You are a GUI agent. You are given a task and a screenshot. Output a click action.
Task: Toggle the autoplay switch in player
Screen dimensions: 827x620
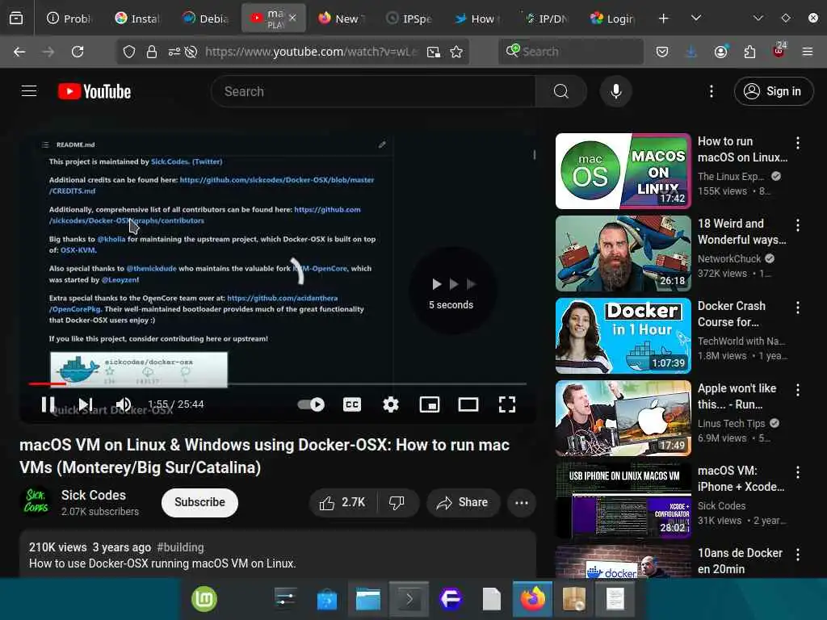311,404
